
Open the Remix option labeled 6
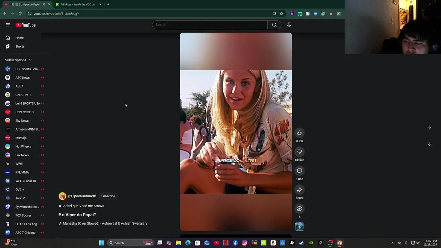coord(299,209)
